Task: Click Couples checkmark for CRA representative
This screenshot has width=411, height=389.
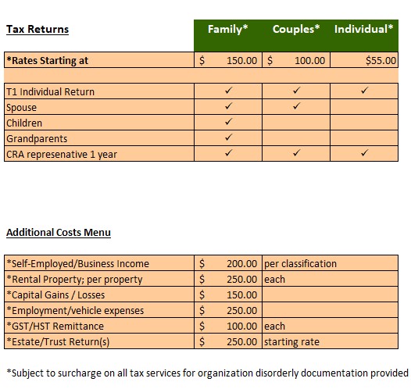Action: click(x=296, y=153)
